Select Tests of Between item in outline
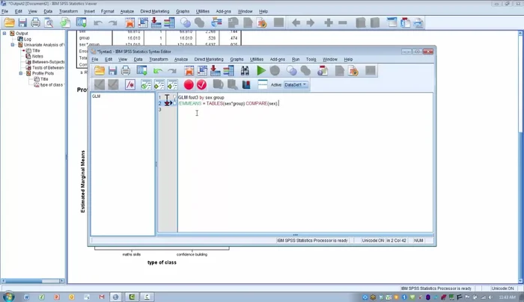Image resolution: width=524 pixels, height=302 pixels. pos(48,67)
